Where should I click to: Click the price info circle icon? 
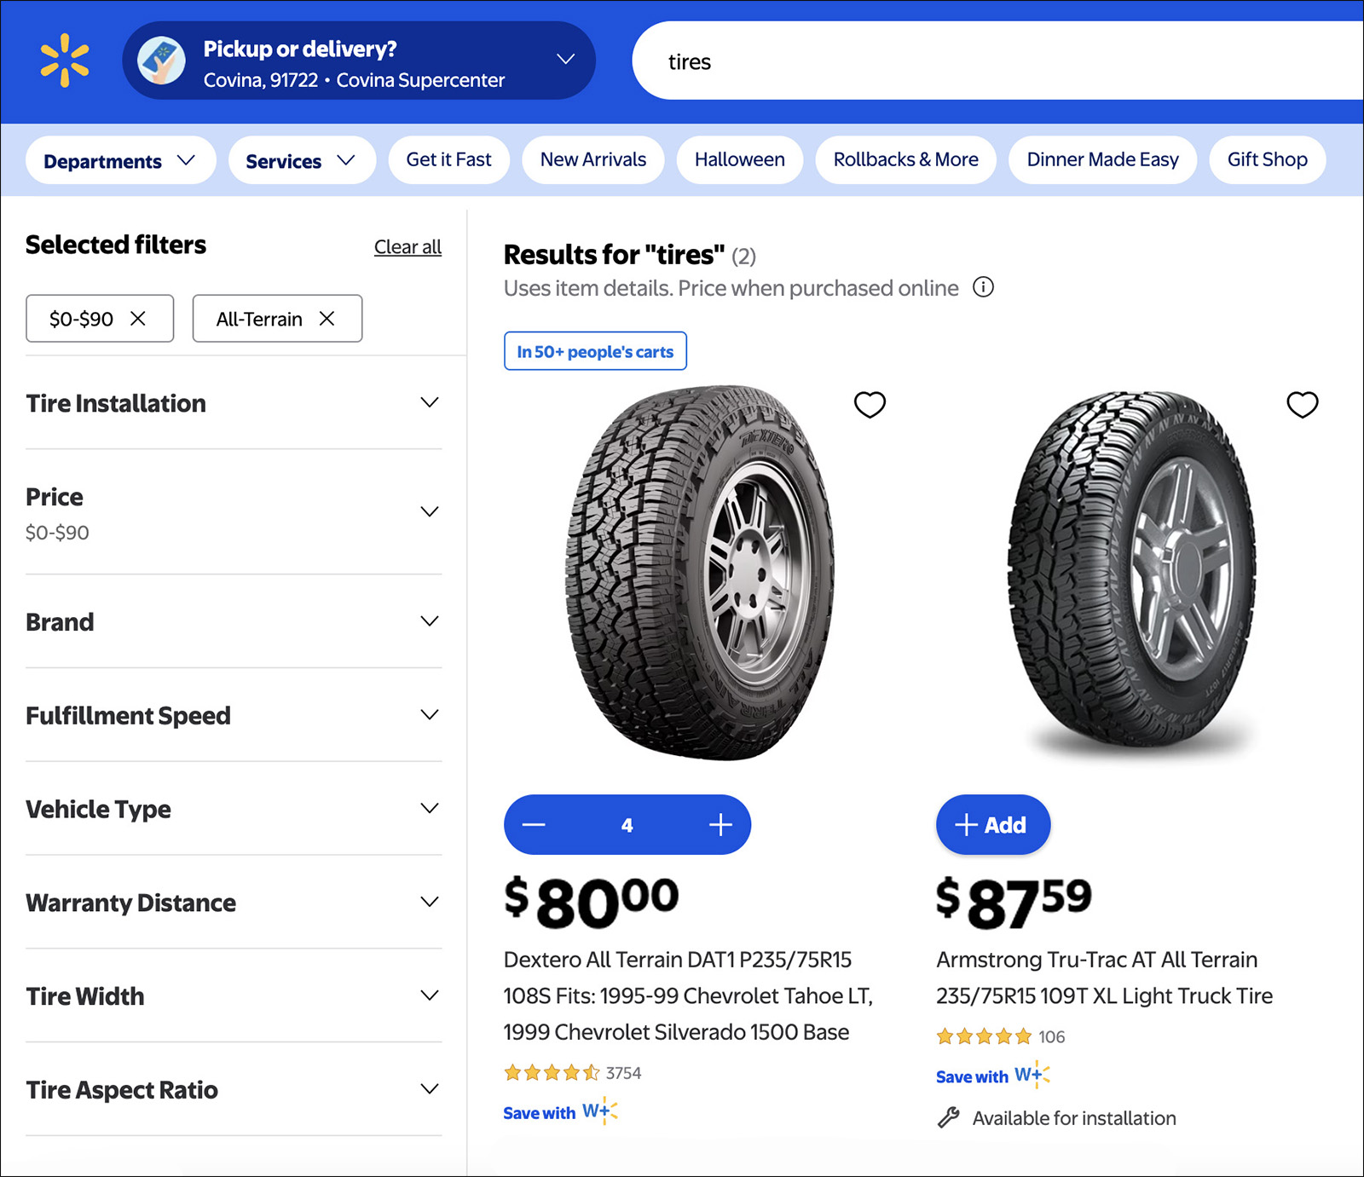pos(983,288)
